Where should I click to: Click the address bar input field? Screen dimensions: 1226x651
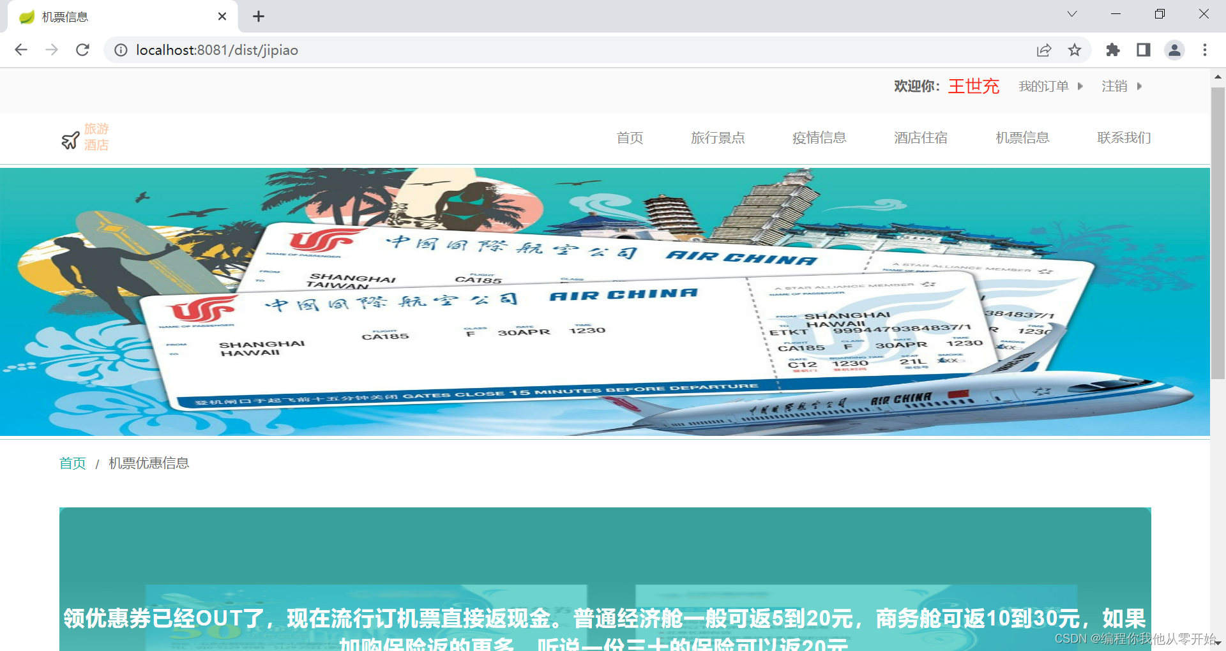447,50
